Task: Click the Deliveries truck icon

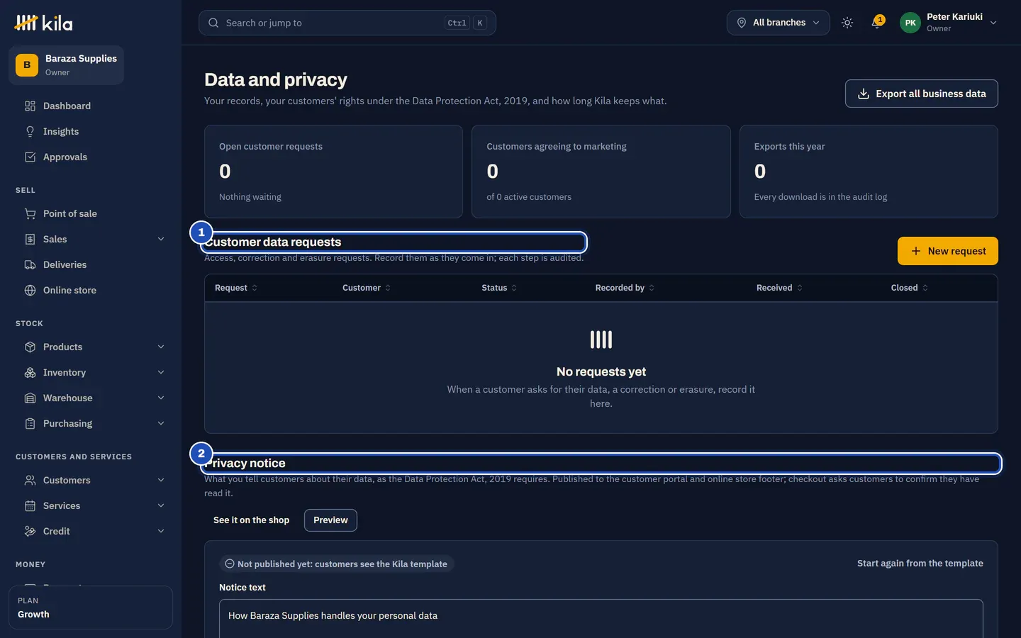Action: pos(30,264)
